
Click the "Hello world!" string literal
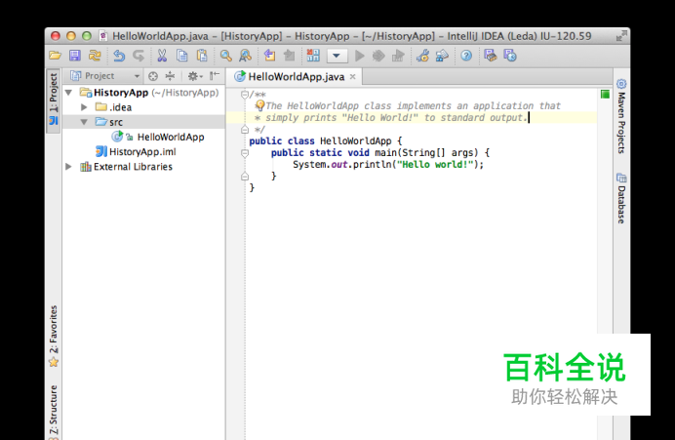(435, 165)
